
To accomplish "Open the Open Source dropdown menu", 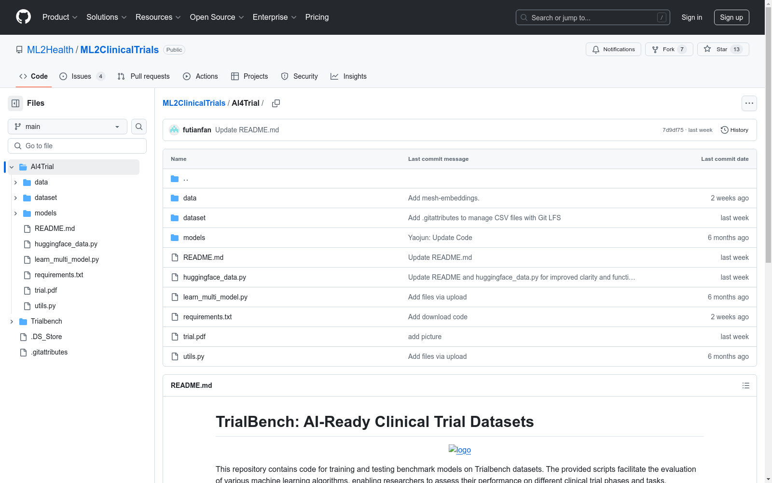I will pyautogui.click(x=217, y=17).
